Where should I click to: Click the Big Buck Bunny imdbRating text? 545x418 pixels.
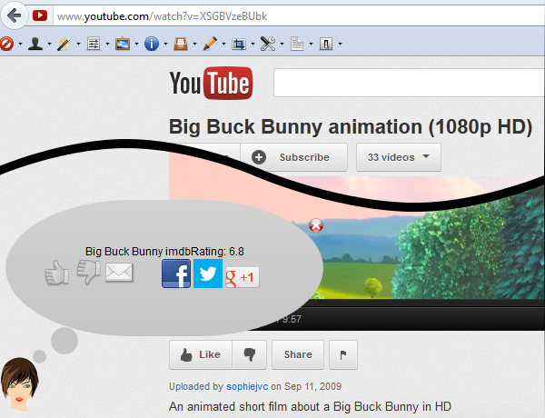pos(164,251)
